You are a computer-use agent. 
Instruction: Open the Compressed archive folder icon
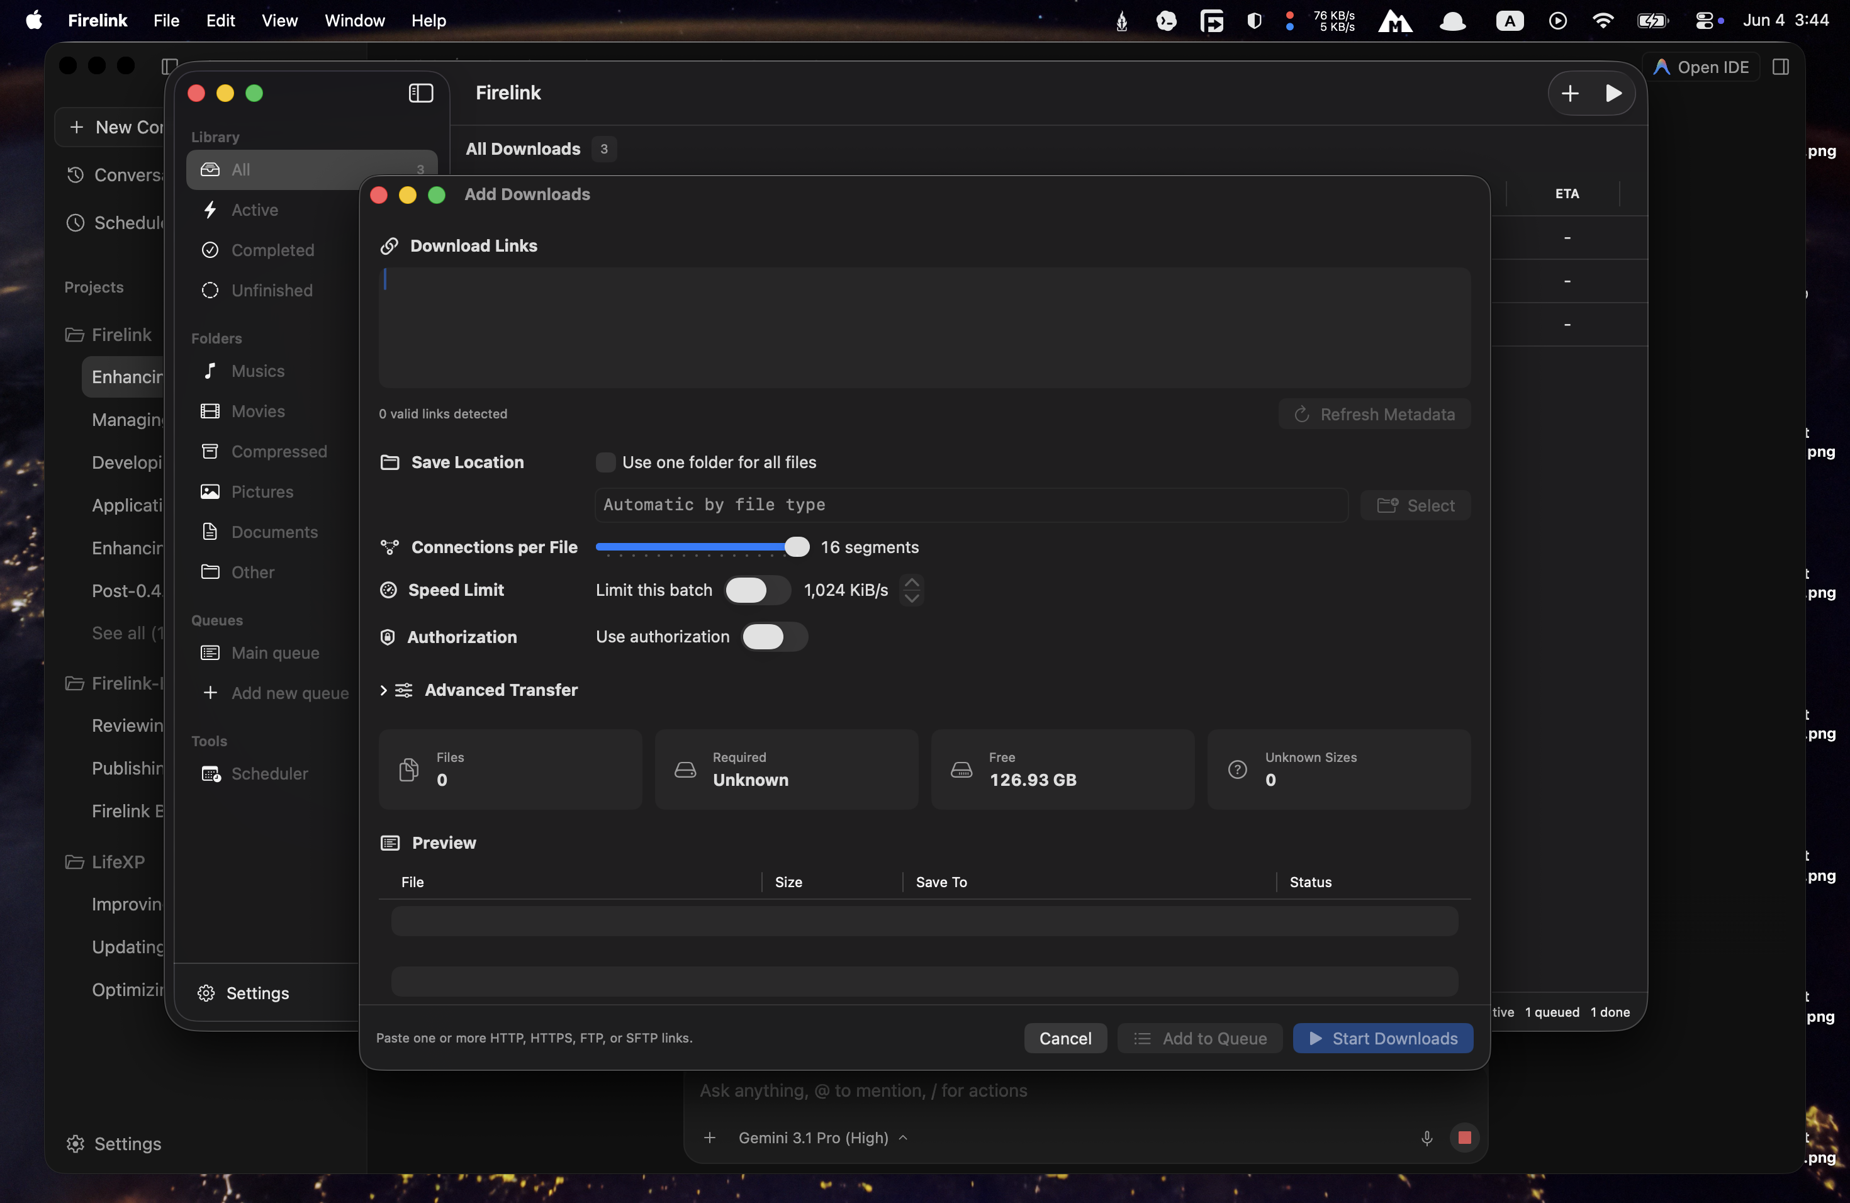coord(210,452)
